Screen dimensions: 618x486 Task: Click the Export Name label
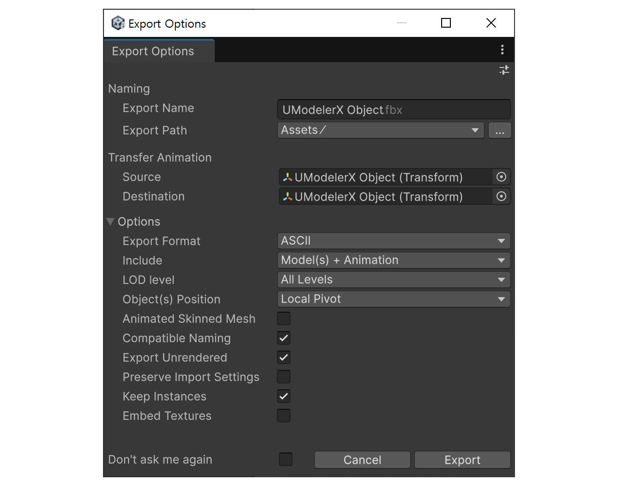pos(158,108)
